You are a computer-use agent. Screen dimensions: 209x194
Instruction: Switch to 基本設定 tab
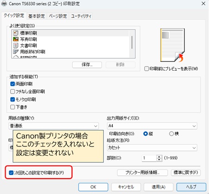37,16
